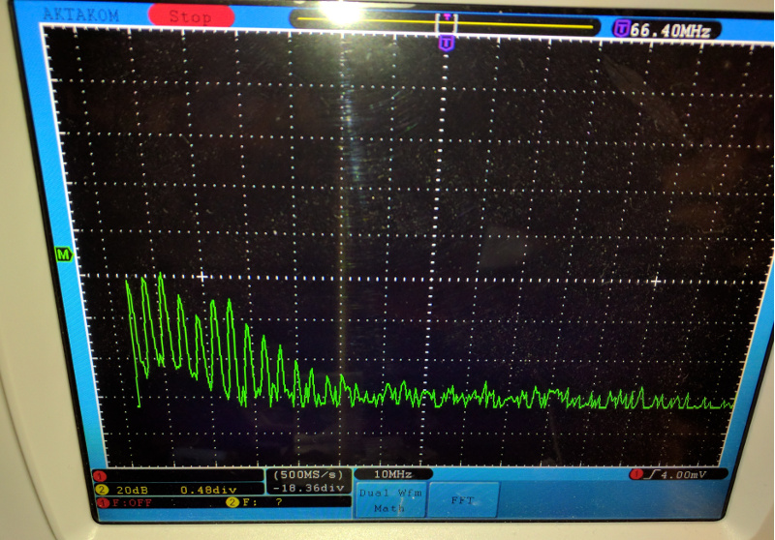Screen dimensions: 775x540
Task: Click the purple T icon beside 66.40MHz
Action: click(620, 30)
